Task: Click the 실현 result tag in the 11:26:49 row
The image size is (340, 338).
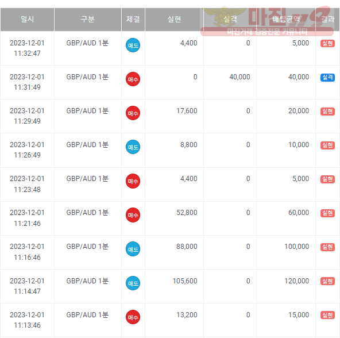Action: [x=327, y=145]
